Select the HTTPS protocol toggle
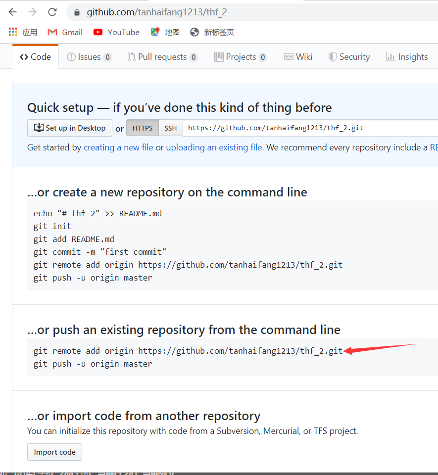438x475 pixels. [x=143, y=128]
